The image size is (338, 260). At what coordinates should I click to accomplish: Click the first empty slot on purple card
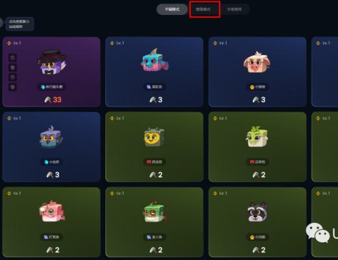click(x=12, y=58)
